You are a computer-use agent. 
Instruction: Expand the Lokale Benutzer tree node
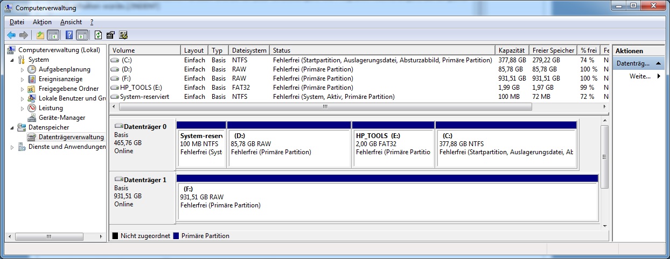pyautogui.click(x=22, y=98)
